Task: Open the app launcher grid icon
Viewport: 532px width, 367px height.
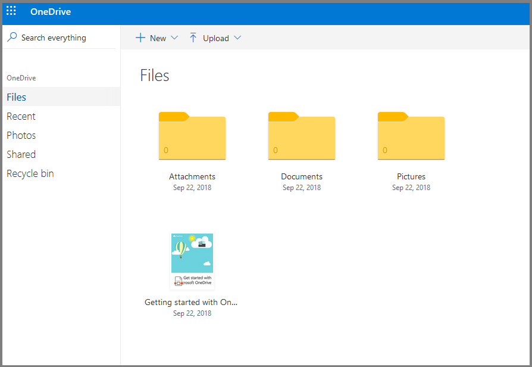Action: (x=11, y=11)
